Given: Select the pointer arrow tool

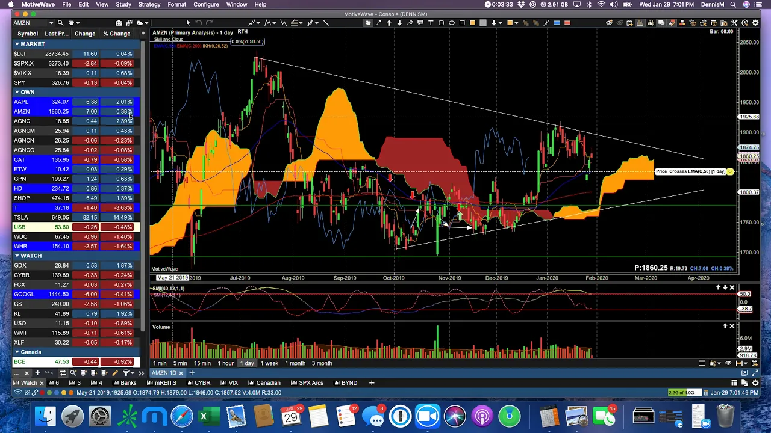Looking at the screenshot, I should tap(188, 23).
